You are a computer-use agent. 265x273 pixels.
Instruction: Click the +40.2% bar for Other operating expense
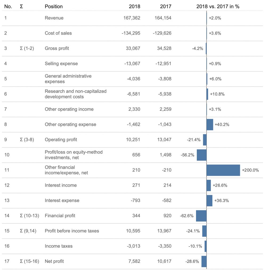click(210, 125)
